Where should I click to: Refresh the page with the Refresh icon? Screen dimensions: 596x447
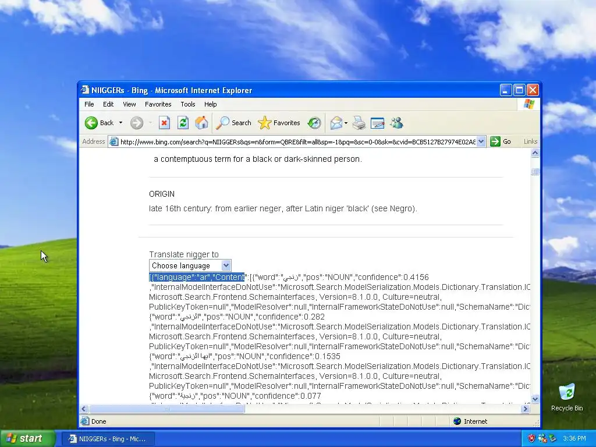tap(183, 123)
